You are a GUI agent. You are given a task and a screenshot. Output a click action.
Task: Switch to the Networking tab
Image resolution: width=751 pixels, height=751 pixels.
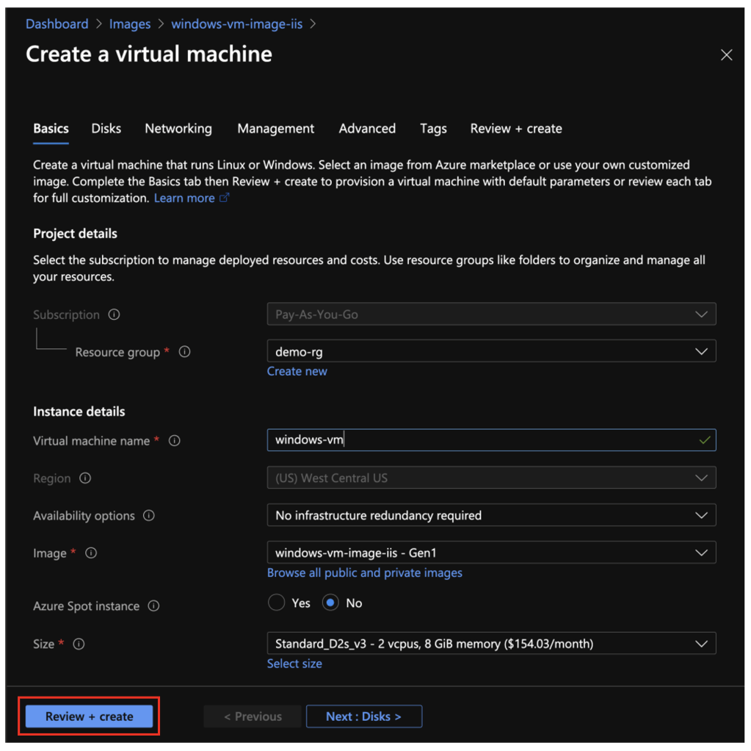(178, 129)
